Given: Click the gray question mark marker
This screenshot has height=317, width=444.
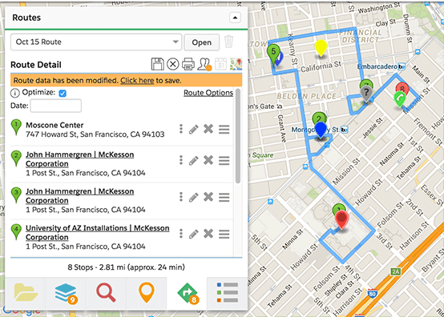Looking at the screenshot, I should click(x=366, y=94).
